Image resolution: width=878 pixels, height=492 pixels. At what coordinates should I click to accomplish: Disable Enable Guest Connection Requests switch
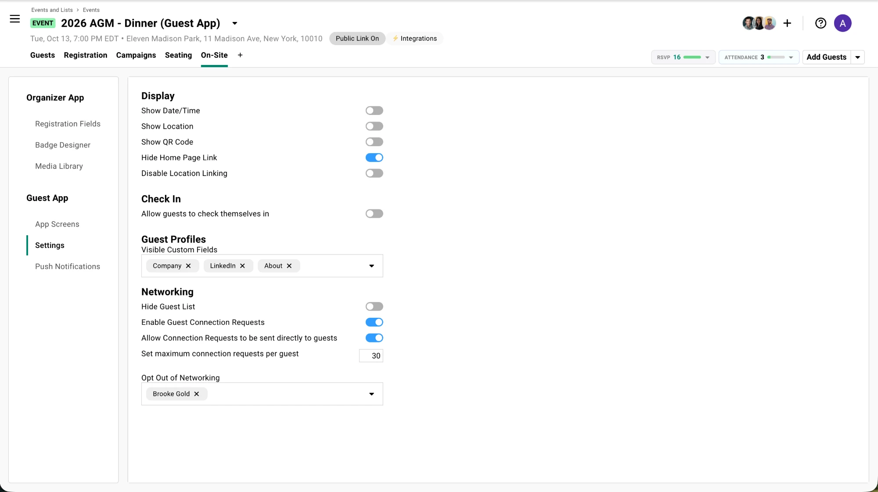[x=374, y=323]
